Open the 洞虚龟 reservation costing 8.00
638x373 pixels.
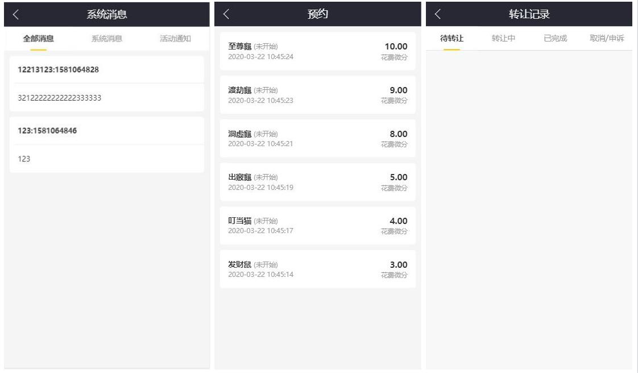click(x=318, y=138)
